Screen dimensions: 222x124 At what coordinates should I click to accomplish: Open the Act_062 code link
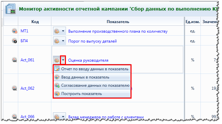(x=28, y=88)
